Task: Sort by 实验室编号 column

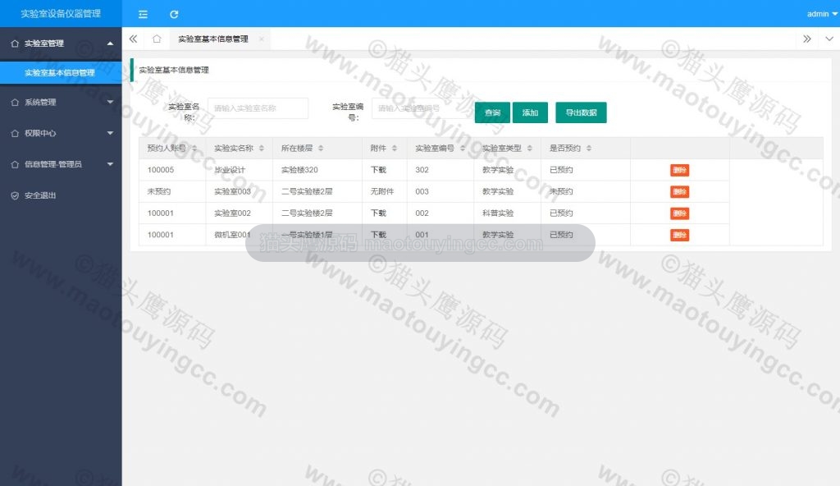Action: (463, 148)
